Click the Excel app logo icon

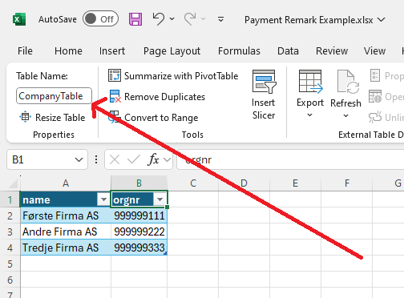click(x=19, y=19)
